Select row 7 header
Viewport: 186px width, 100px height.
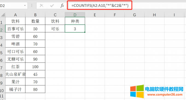[x=3, y=66]
